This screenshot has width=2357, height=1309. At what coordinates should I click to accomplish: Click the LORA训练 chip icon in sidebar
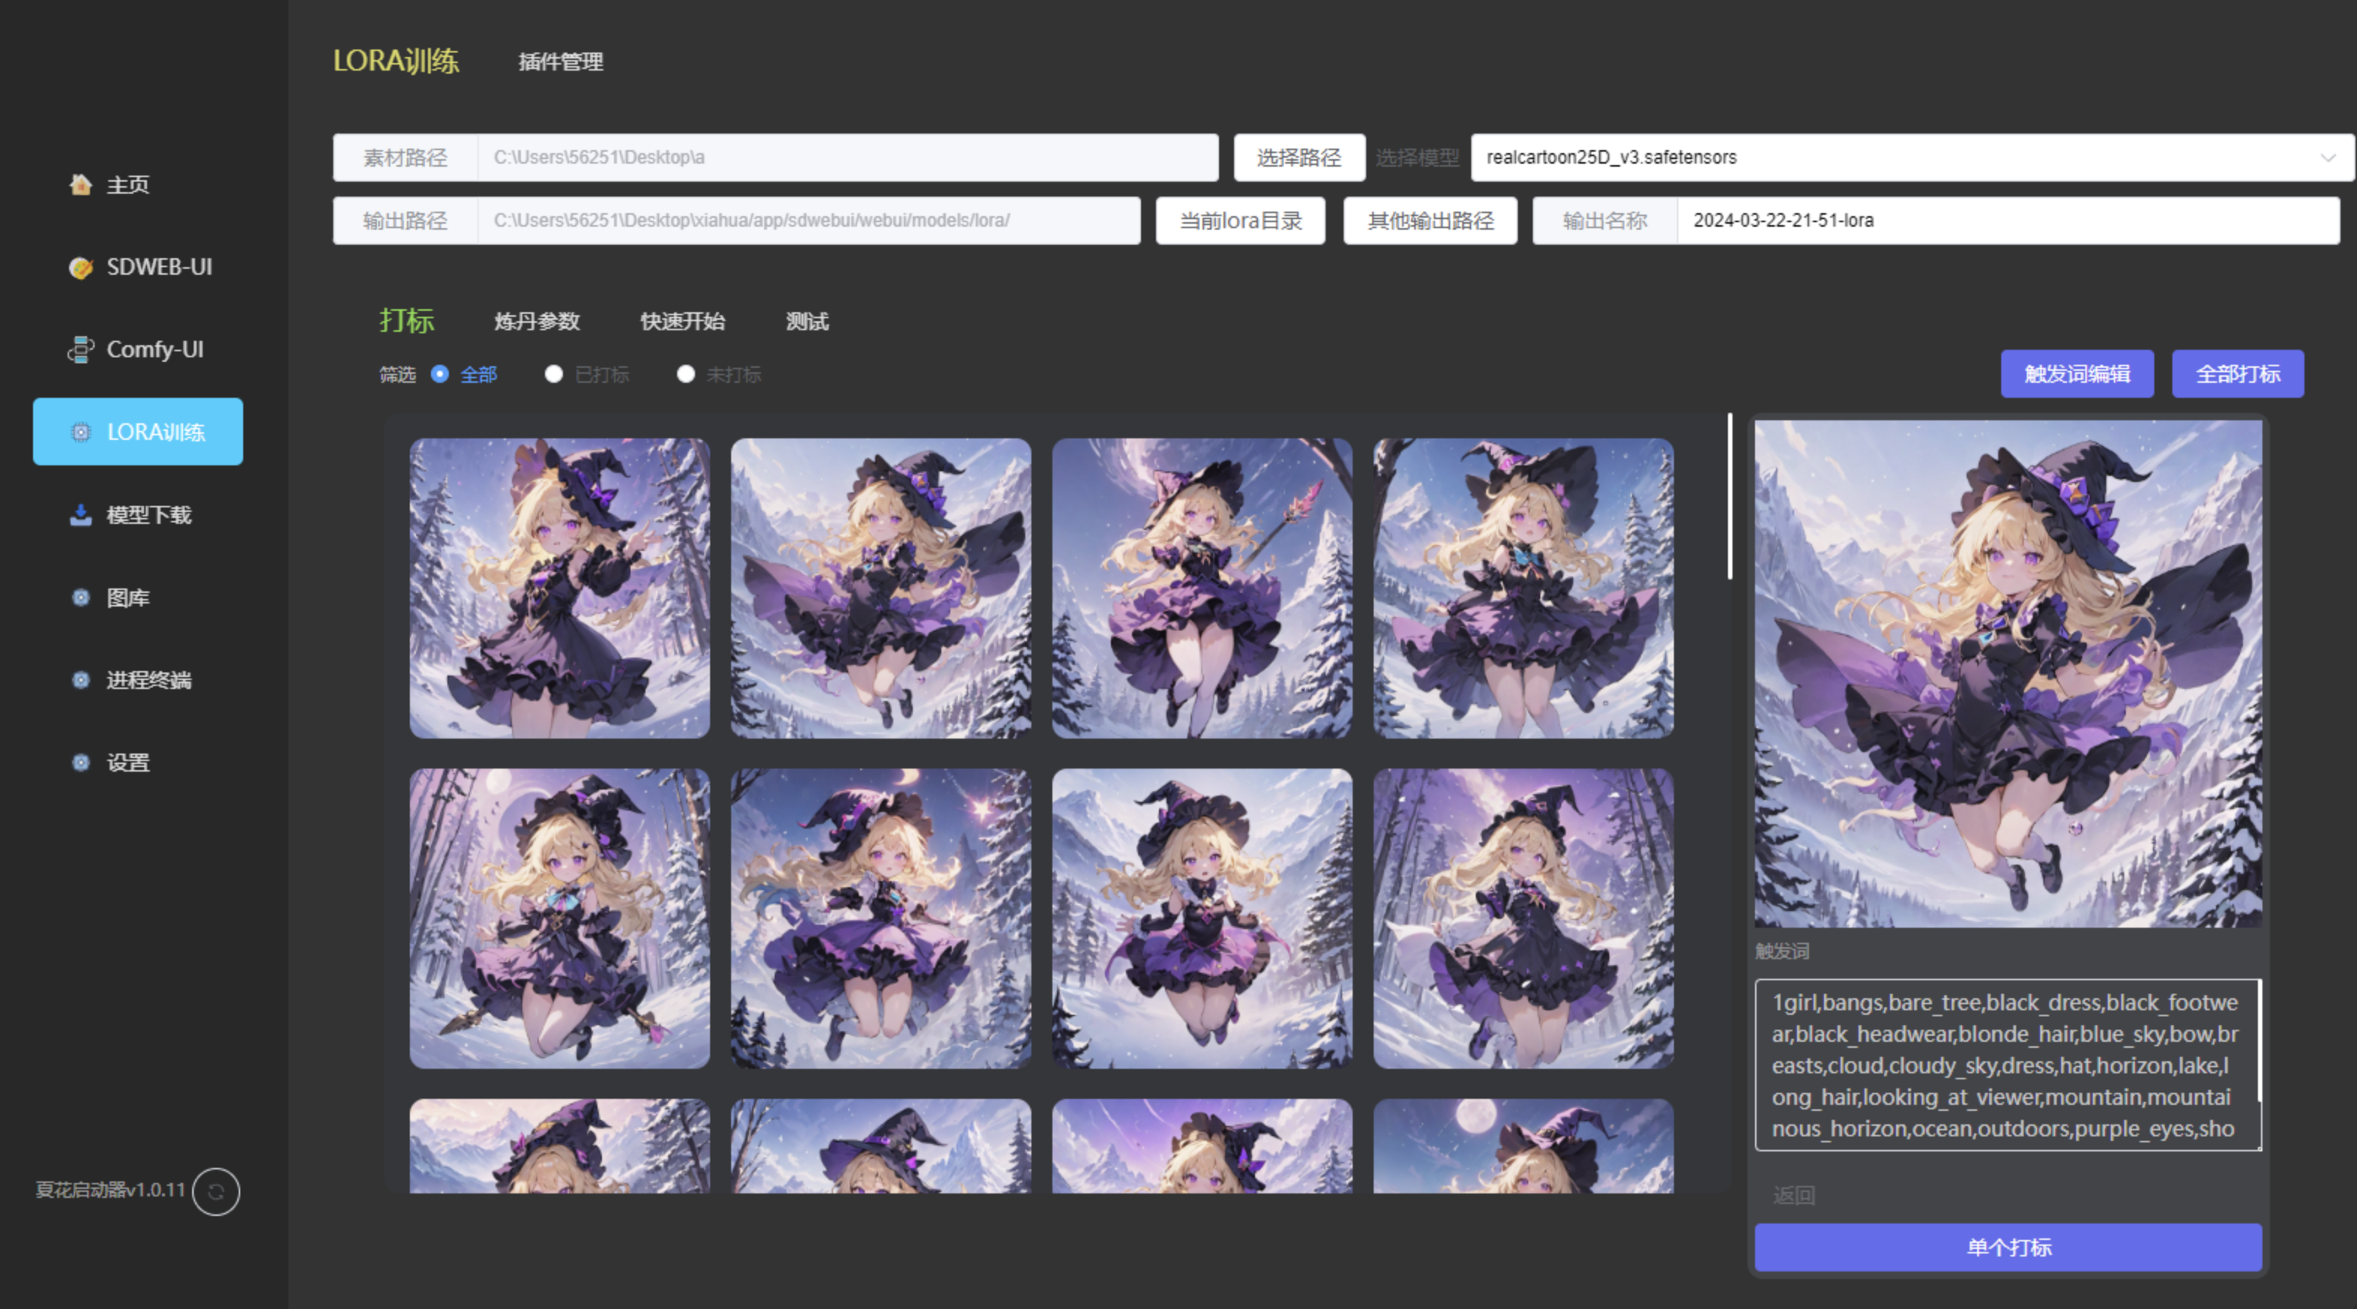coord(80,432)
